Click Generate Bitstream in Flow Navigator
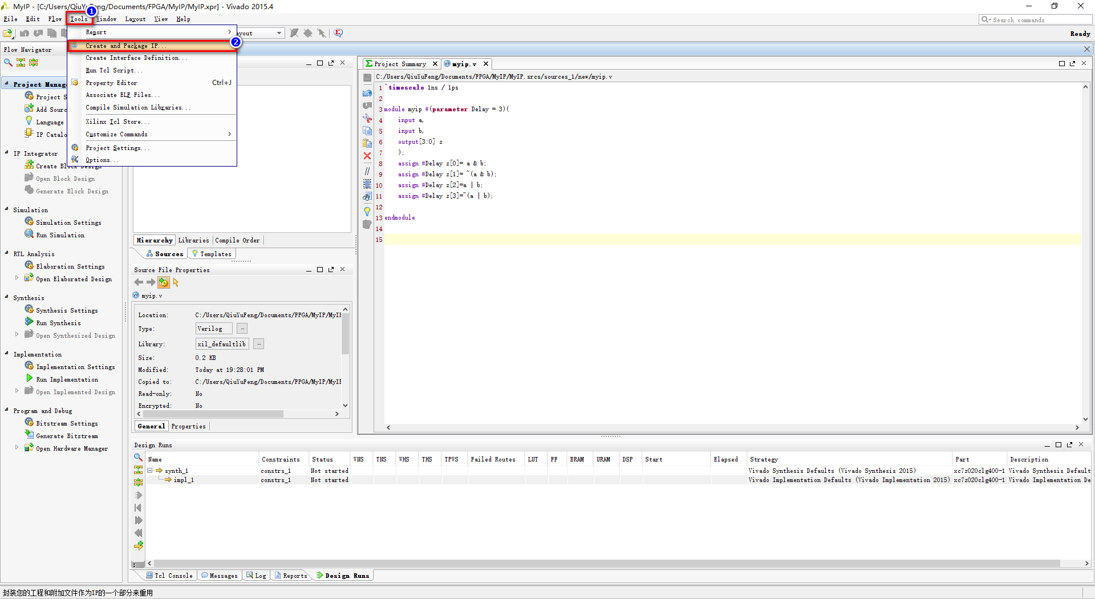 tap(67, 436)
